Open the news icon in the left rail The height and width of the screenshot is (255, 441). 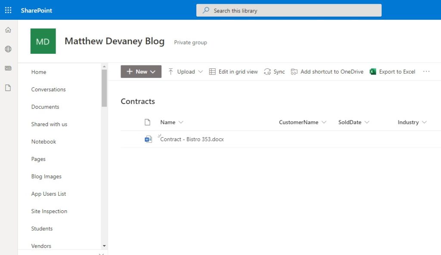tap(8, 68)
